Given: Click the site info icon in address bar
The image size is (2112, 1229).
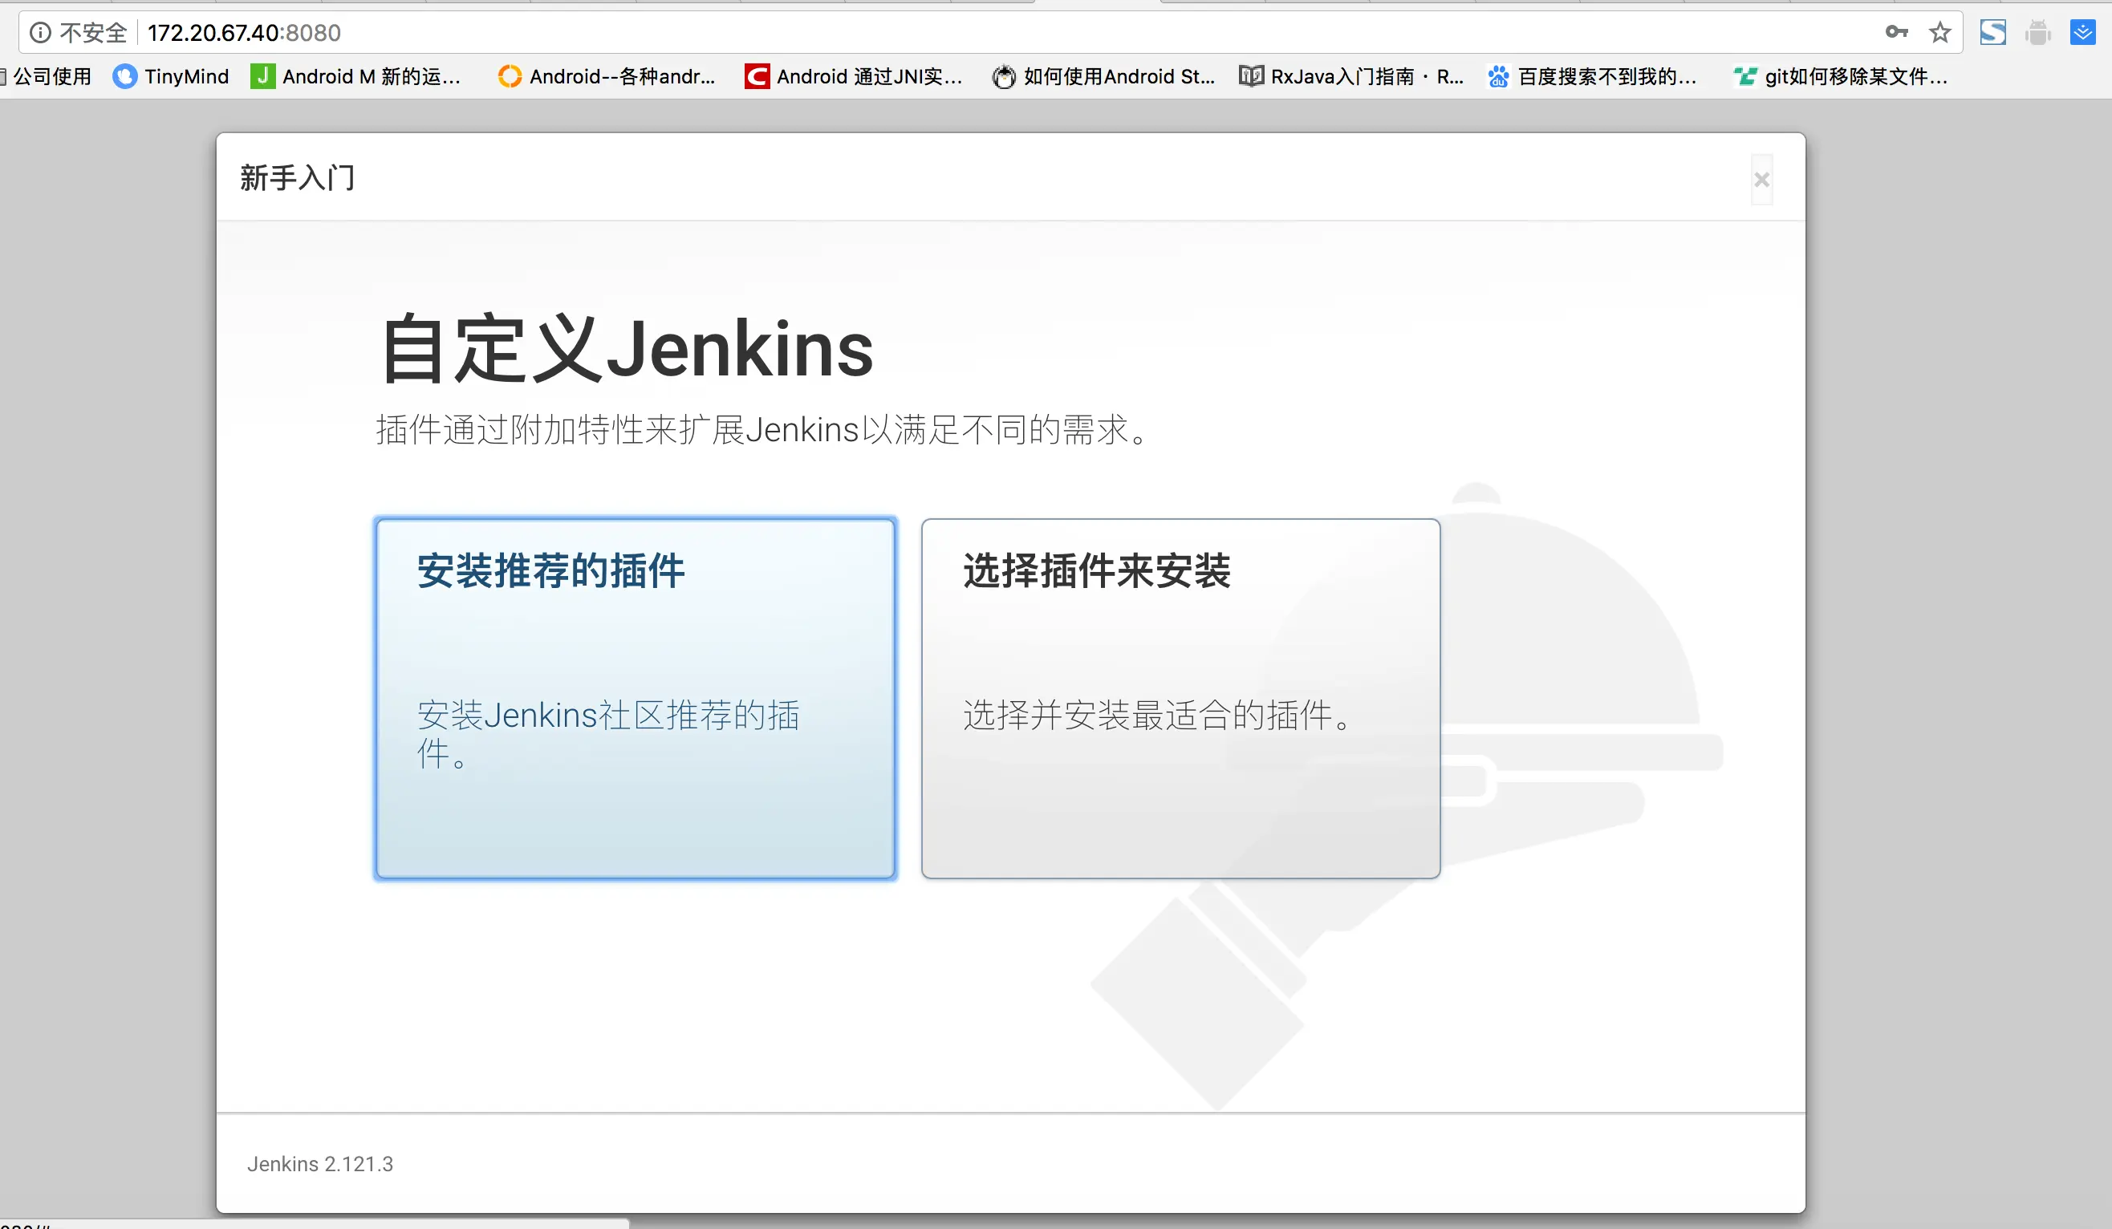Looking at the screenshot, I should 40,33.
